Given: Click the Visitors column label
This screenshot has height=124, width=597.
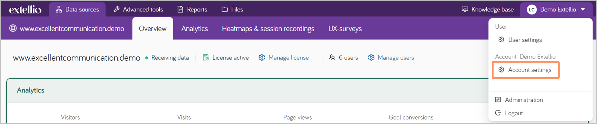Looking at the screenshot, I should pyautogui.click(x=71, y=117).
